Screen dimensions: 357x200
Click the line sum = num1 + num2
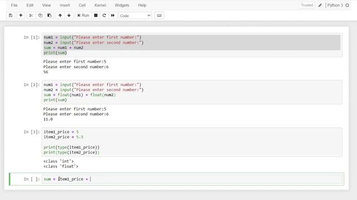tap(64, 48)
